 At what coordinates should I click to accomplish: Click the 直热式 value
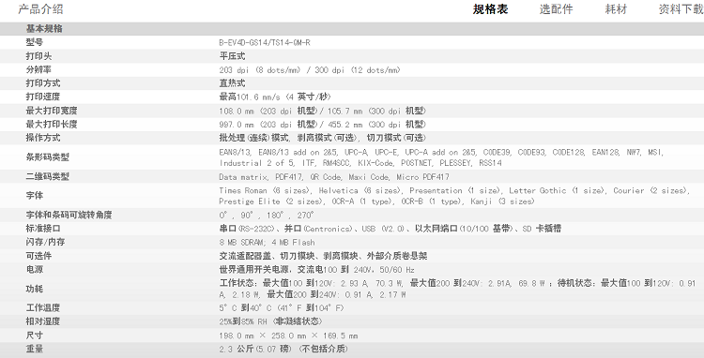pos(232,83)
